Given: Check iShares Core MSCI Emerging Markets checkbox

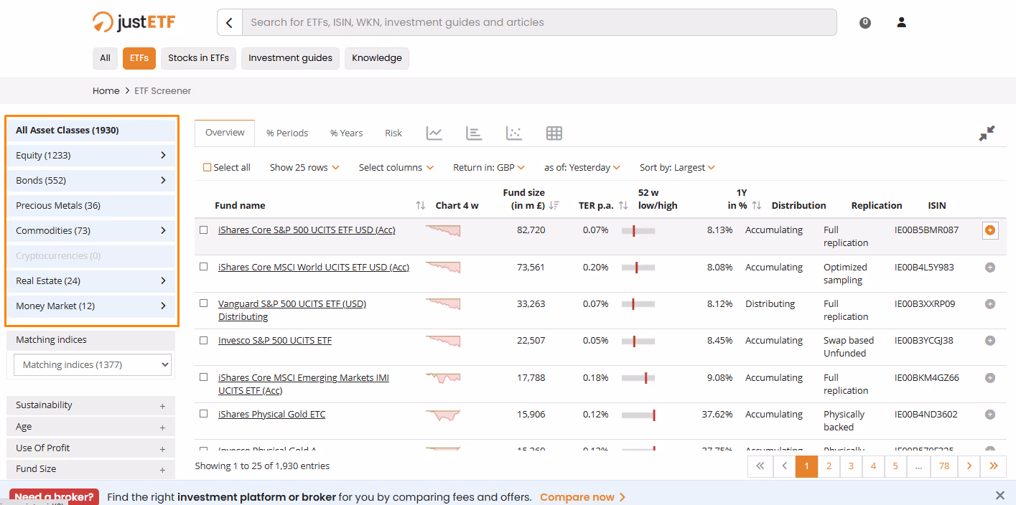Looking at the screenshot, I should tap(204, 377).
